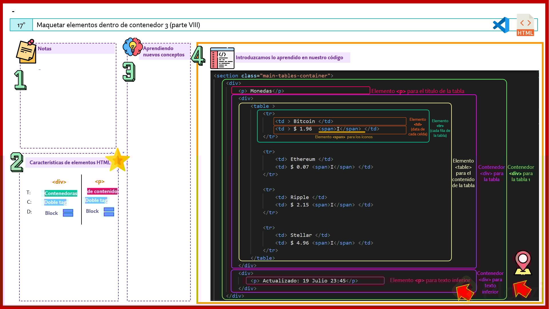The height and width of the screenshot is (309, 549).
Task: Click green "Contenedor <div> para la tabla 1" annotation
Action: 521,173
